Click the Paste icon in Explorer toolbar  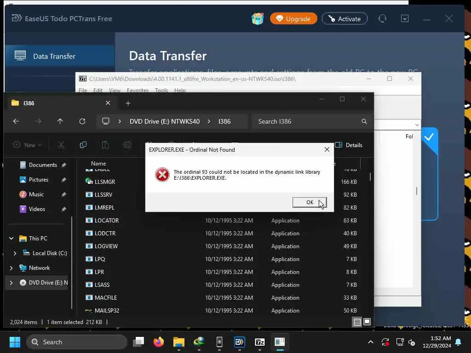(105, 145)
